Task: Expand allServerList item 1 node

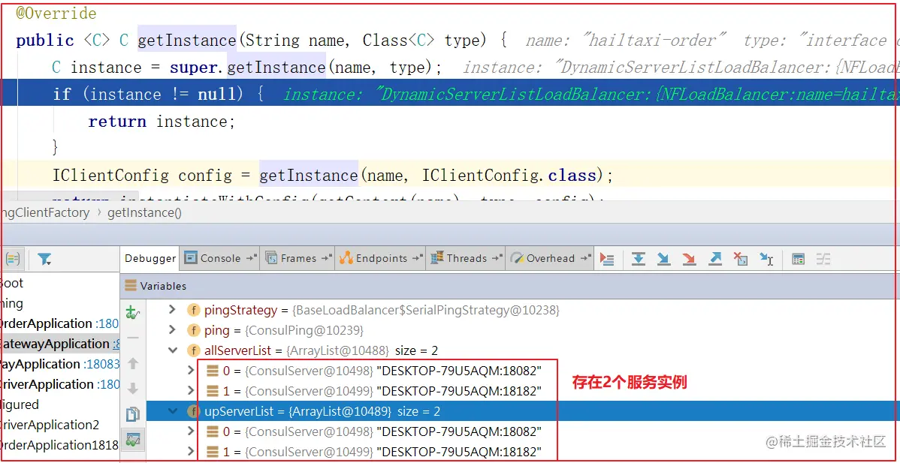Action: pyautogui.click(x=191, y=391)
